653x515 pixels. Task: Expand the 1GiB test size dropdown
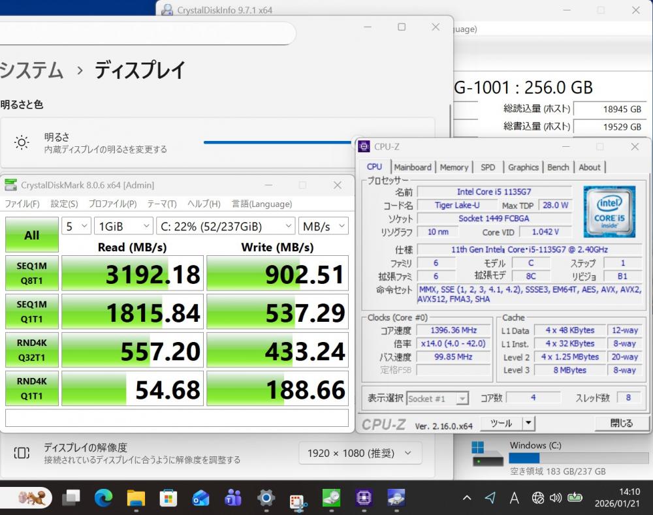tap(124, 226)
